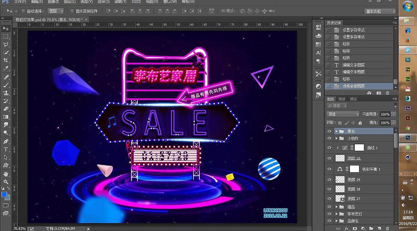Viewport: 417px width, 231px height.
Task: Hide the 色彩平衡 1 adjustment layer
Action: 329,169
